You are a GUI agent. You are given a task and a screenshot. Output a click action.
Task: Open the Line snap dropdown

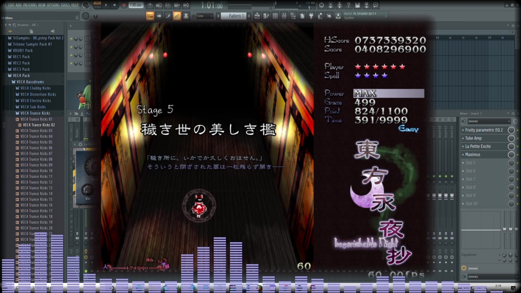205,16
